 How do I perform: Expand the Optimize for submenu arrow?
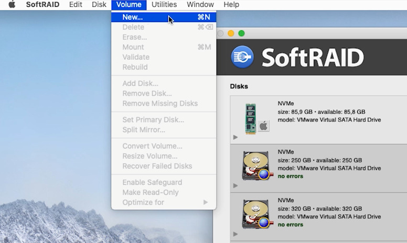205,202
